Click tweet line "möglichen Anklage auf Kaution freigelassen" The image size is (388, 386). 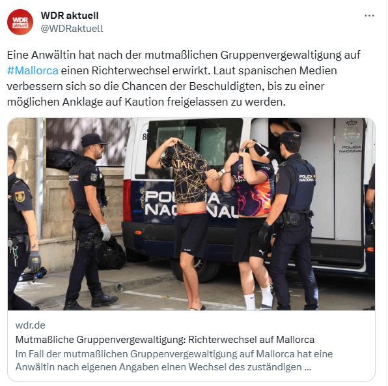tap(146, 102)
